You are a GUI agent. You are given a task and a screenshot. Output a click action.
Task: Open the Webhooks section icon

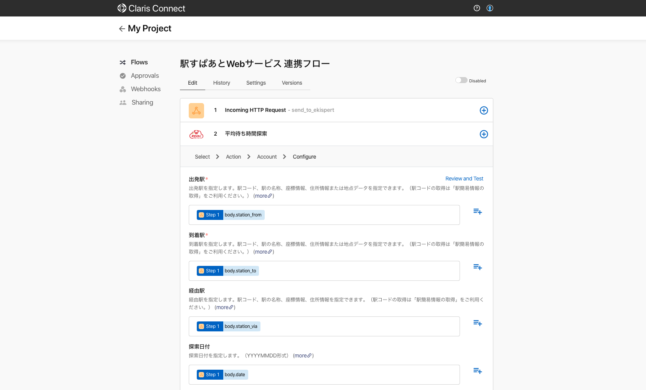123,89
